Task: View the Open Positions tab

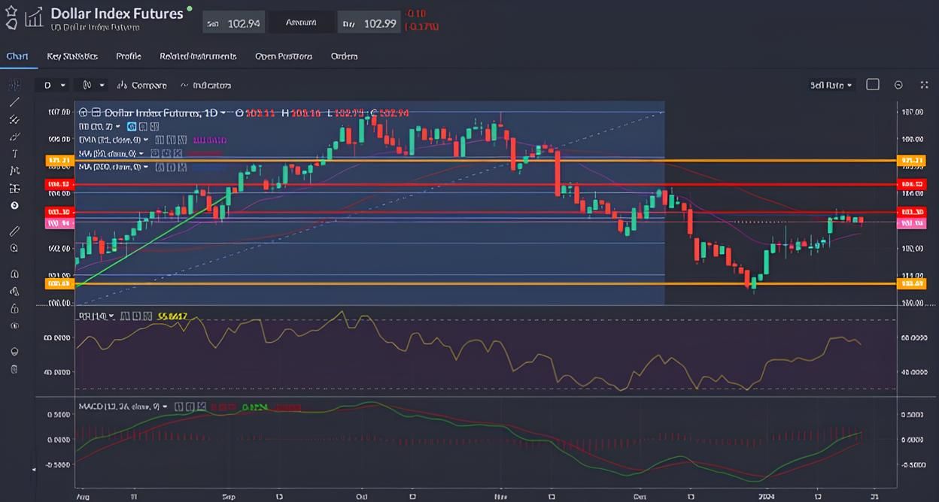Action: click(x=284, y=56)
